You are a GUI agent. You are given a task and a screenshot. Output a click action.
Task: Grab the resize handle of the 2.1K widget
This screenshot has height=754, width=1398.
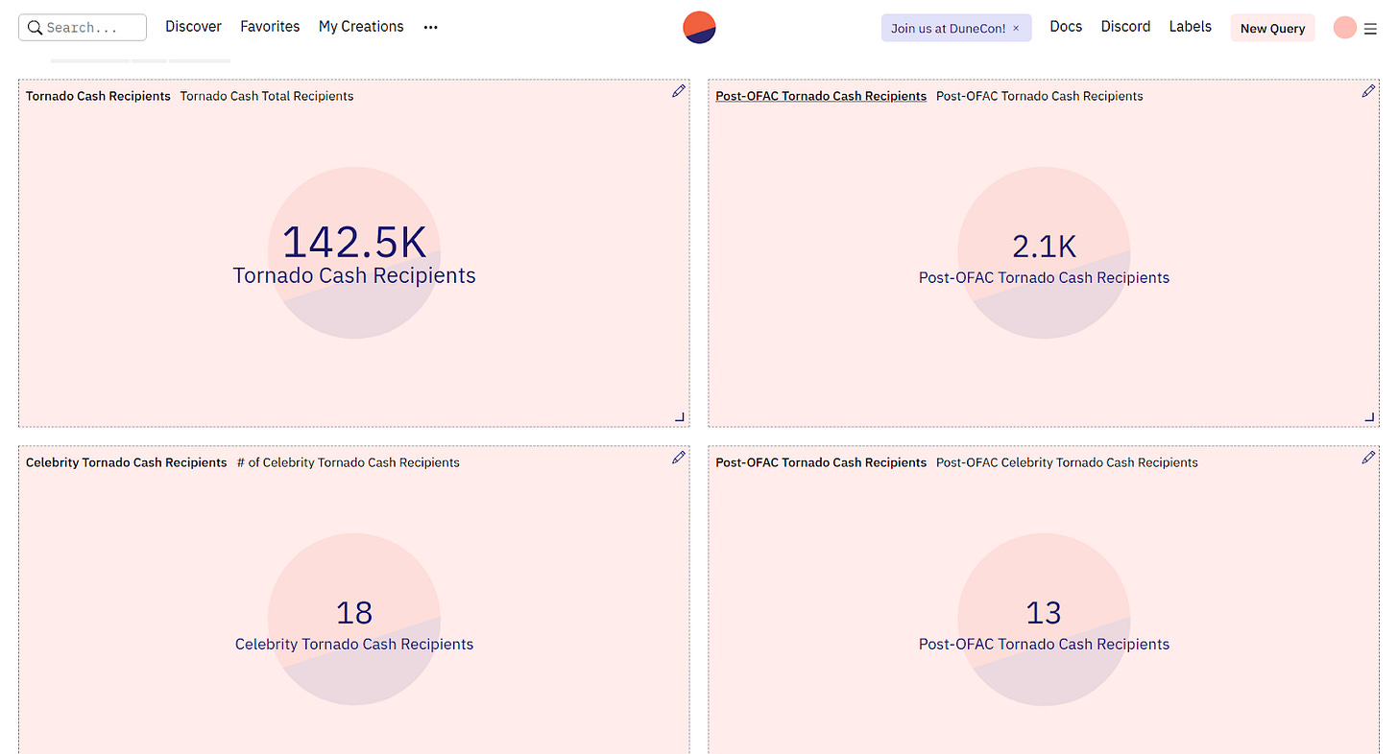(1369, 417)
